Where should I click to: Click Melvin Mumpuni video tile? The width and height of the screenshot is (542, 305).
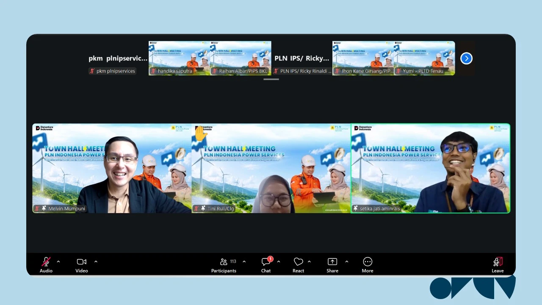click(x=112, y=168)
